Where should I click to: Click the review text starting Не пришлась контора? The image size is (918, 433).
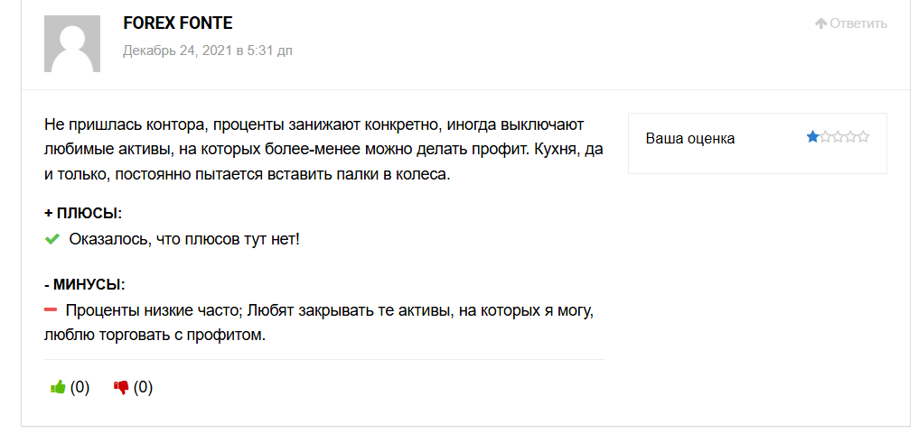pos(323,150)
